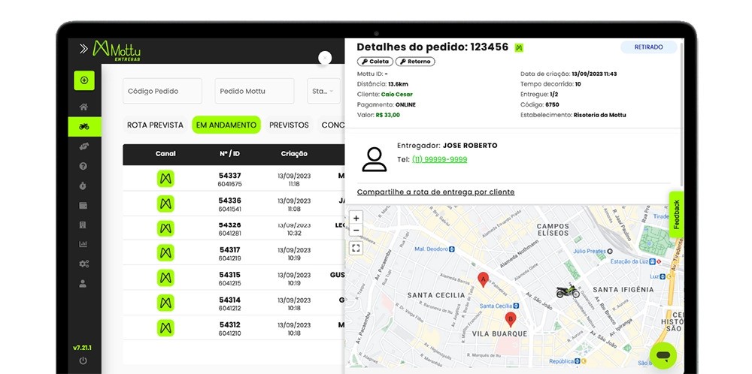Zoom in on the map

356,219
